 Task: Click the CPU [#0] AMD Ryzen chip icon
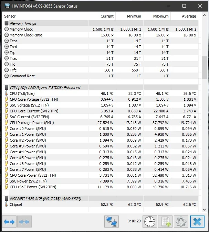point(7,87)
